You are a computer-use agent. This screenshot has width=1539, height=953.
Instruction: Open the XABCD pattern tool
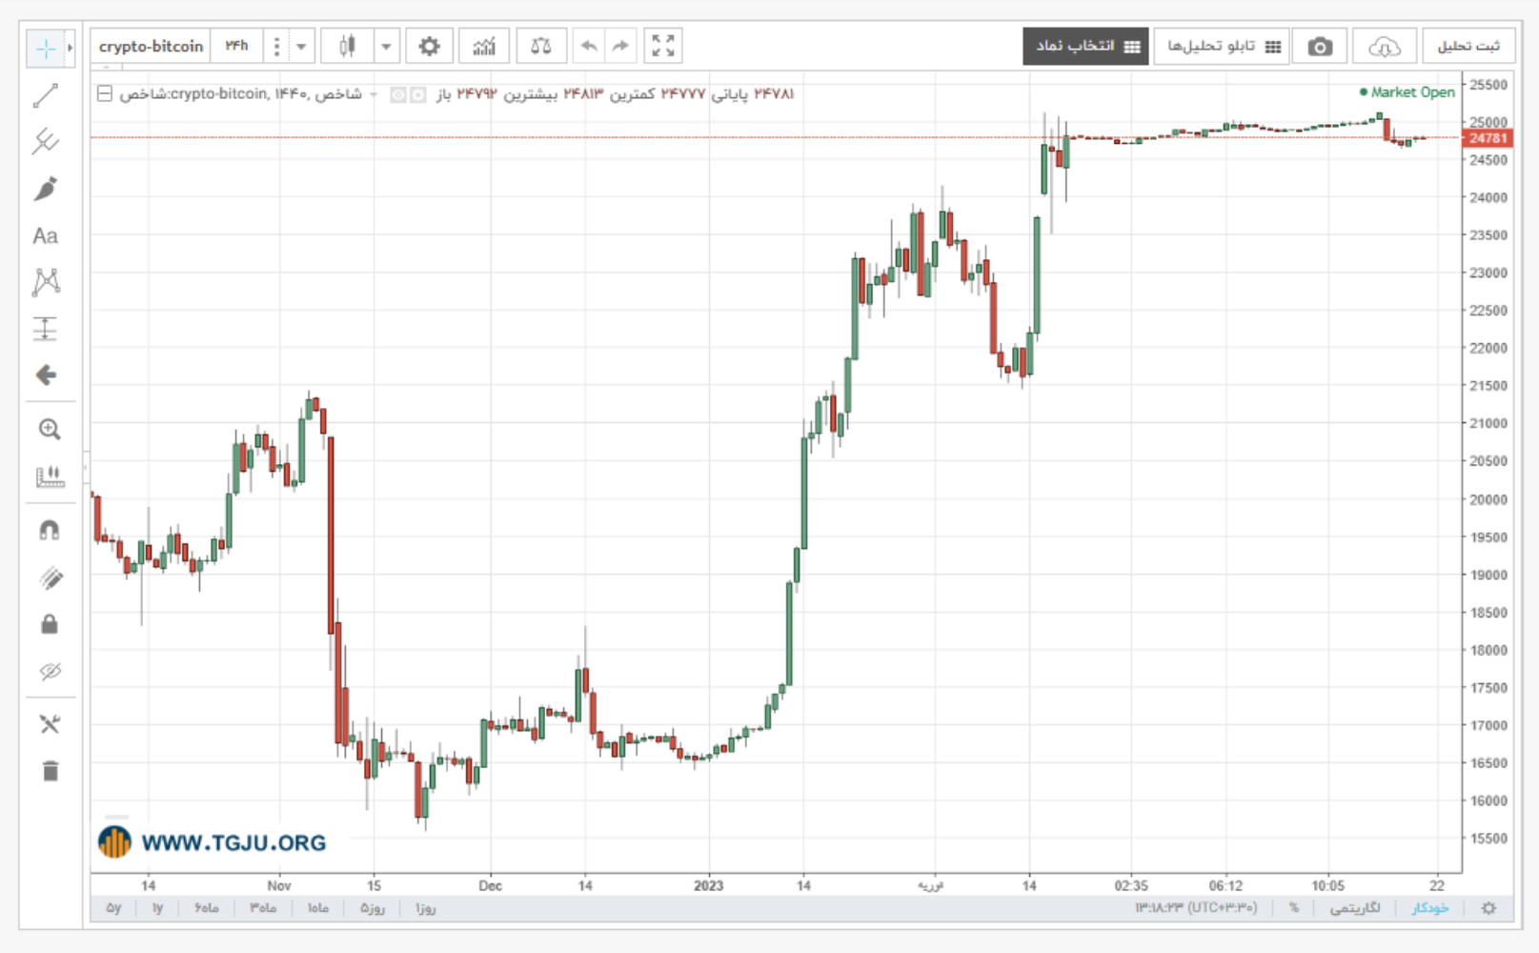point(45,282)
